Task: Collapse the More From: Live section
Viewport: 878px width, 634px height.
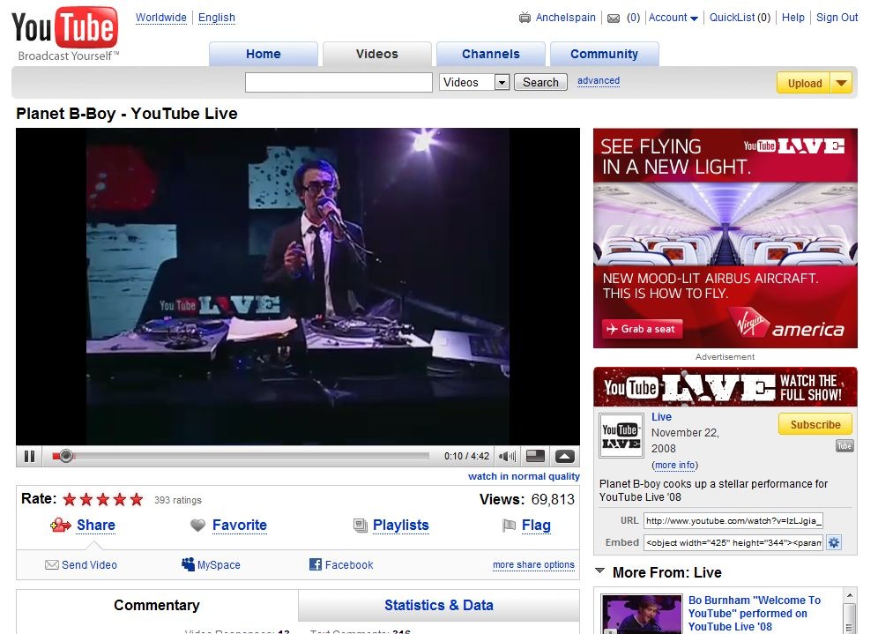Action: [599, 571]
